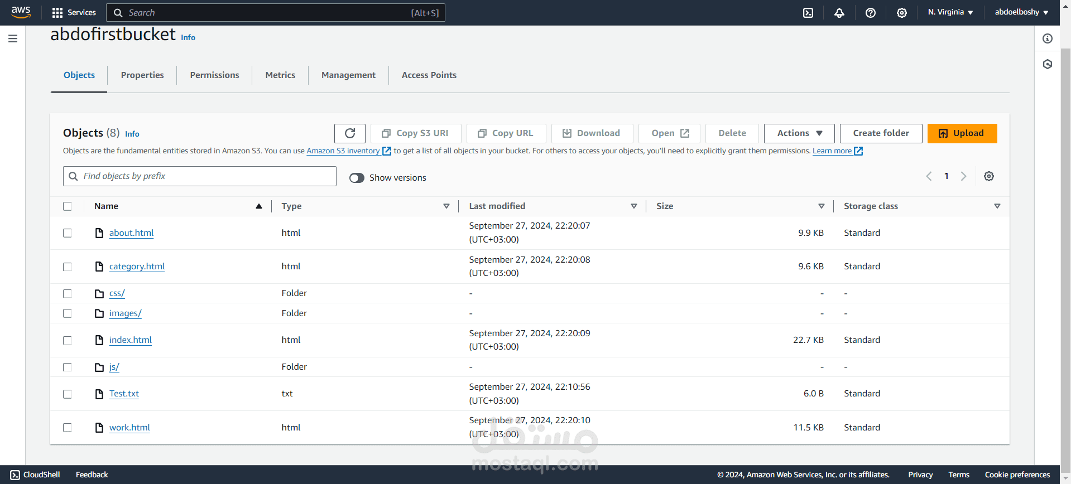Open the left hamburger navigation menu
The height and width of the screenshot is (484, 1071).
point(13,38)
